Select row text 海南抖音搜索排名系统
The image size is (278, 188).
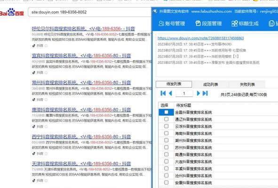[x=193, y=133]
